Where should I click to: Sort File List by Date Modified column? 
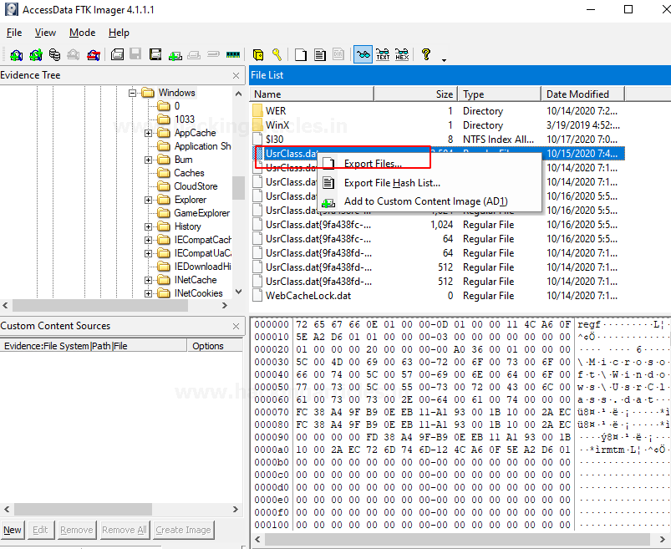583,94
